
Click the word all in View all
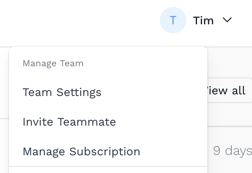239,90
